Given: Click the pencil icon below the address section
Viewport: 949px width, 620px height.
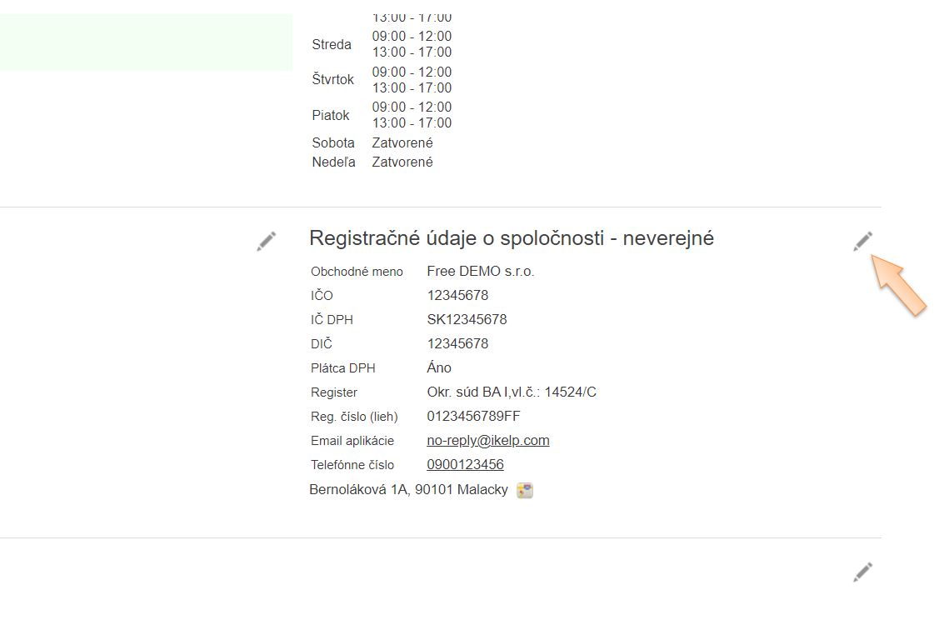Looking at the screenshot, I should (x=862, y=572).
